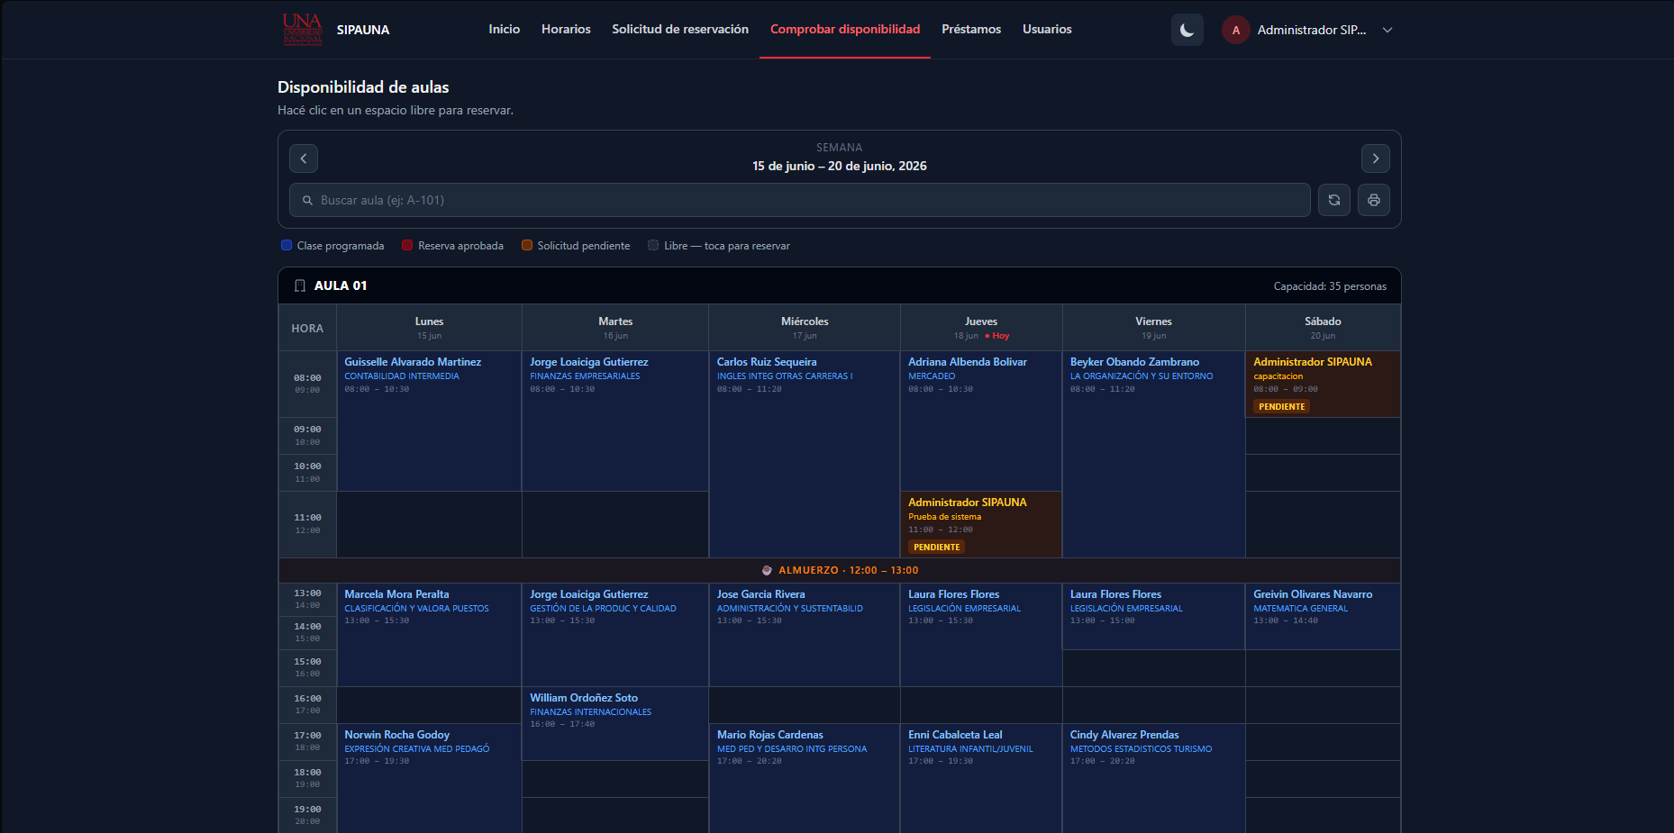
Task: Reserve free Tuesday 11:00 slot
Action: 615,524
